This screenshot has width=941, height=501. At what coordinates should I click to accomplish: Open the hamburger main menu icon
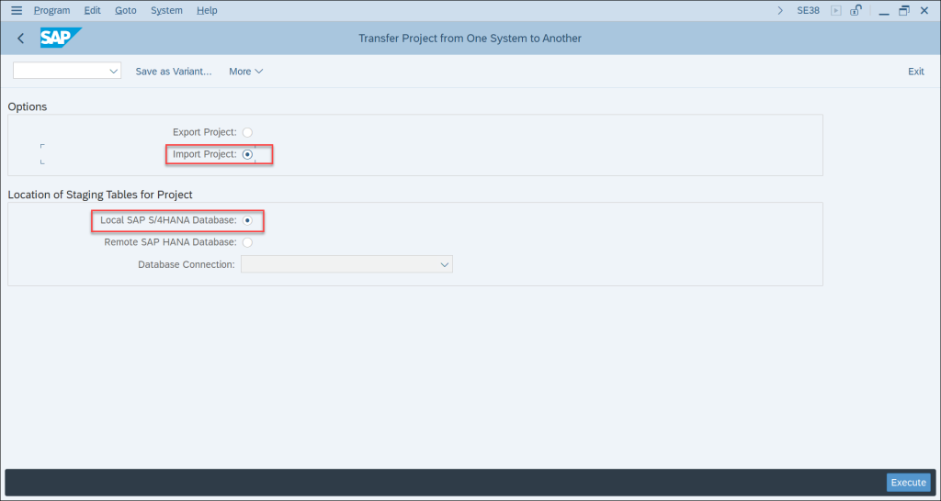pyautogui.click(x=17, y=10)
